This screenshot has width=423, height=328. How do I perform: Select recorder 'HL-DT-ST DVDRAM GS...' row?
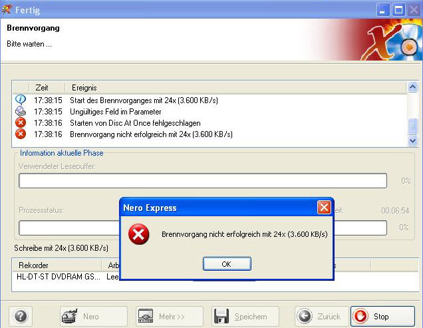59,277
